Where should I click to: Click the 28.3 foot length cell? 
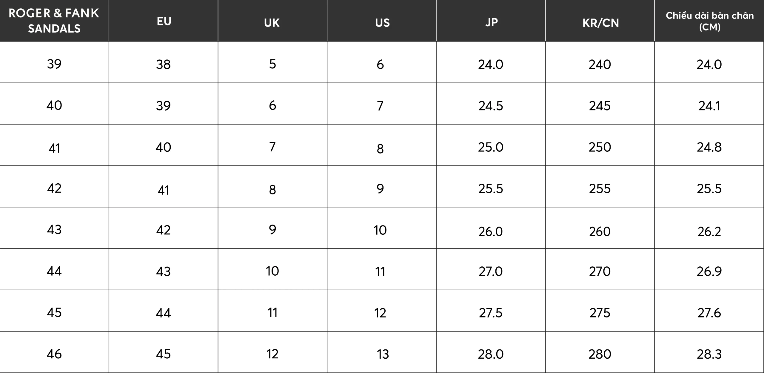709,354
